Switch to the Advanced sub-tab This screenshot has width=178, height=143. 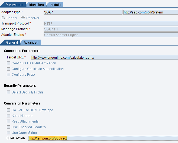pos(31,43)
